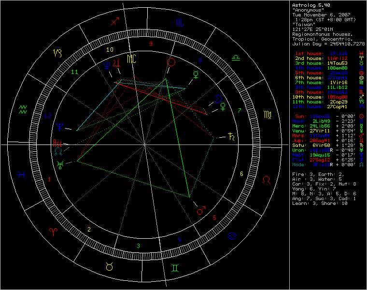Click the '1:28pm (ST +8:00 GMT)' time line
The height and width of the screenshot is (290, 367).
point(325,20)
